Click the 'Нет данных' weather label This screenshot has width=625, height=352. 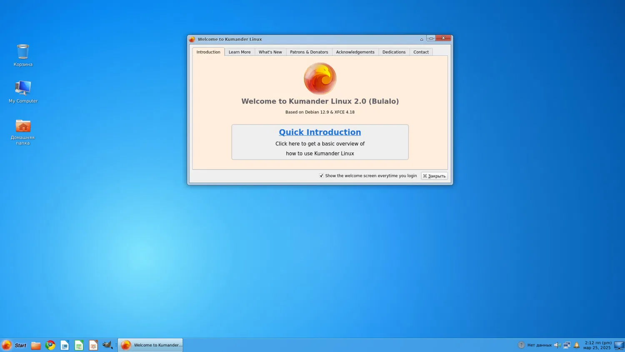coord(540,345)
